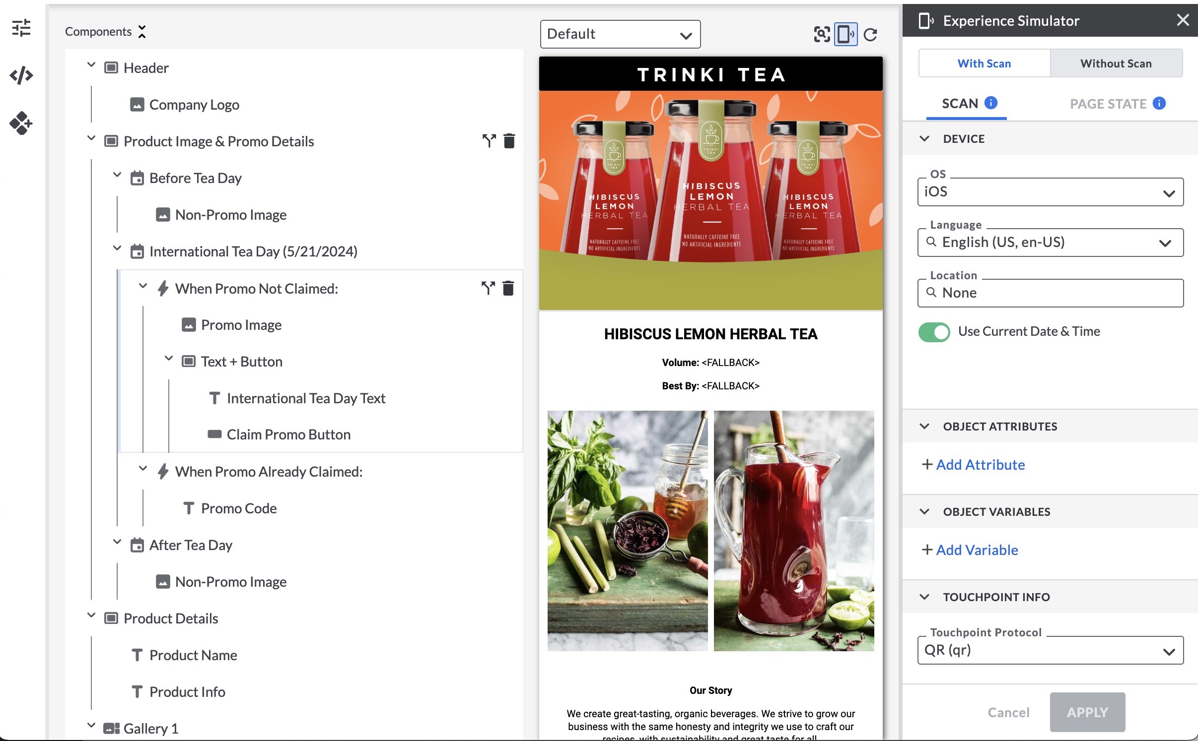Click the Hibiscus tea bottles product image

click(x=710, y=200)
